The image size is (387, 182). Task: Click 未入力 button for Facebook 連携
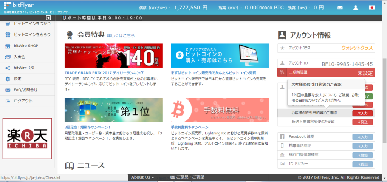(362, 137)
